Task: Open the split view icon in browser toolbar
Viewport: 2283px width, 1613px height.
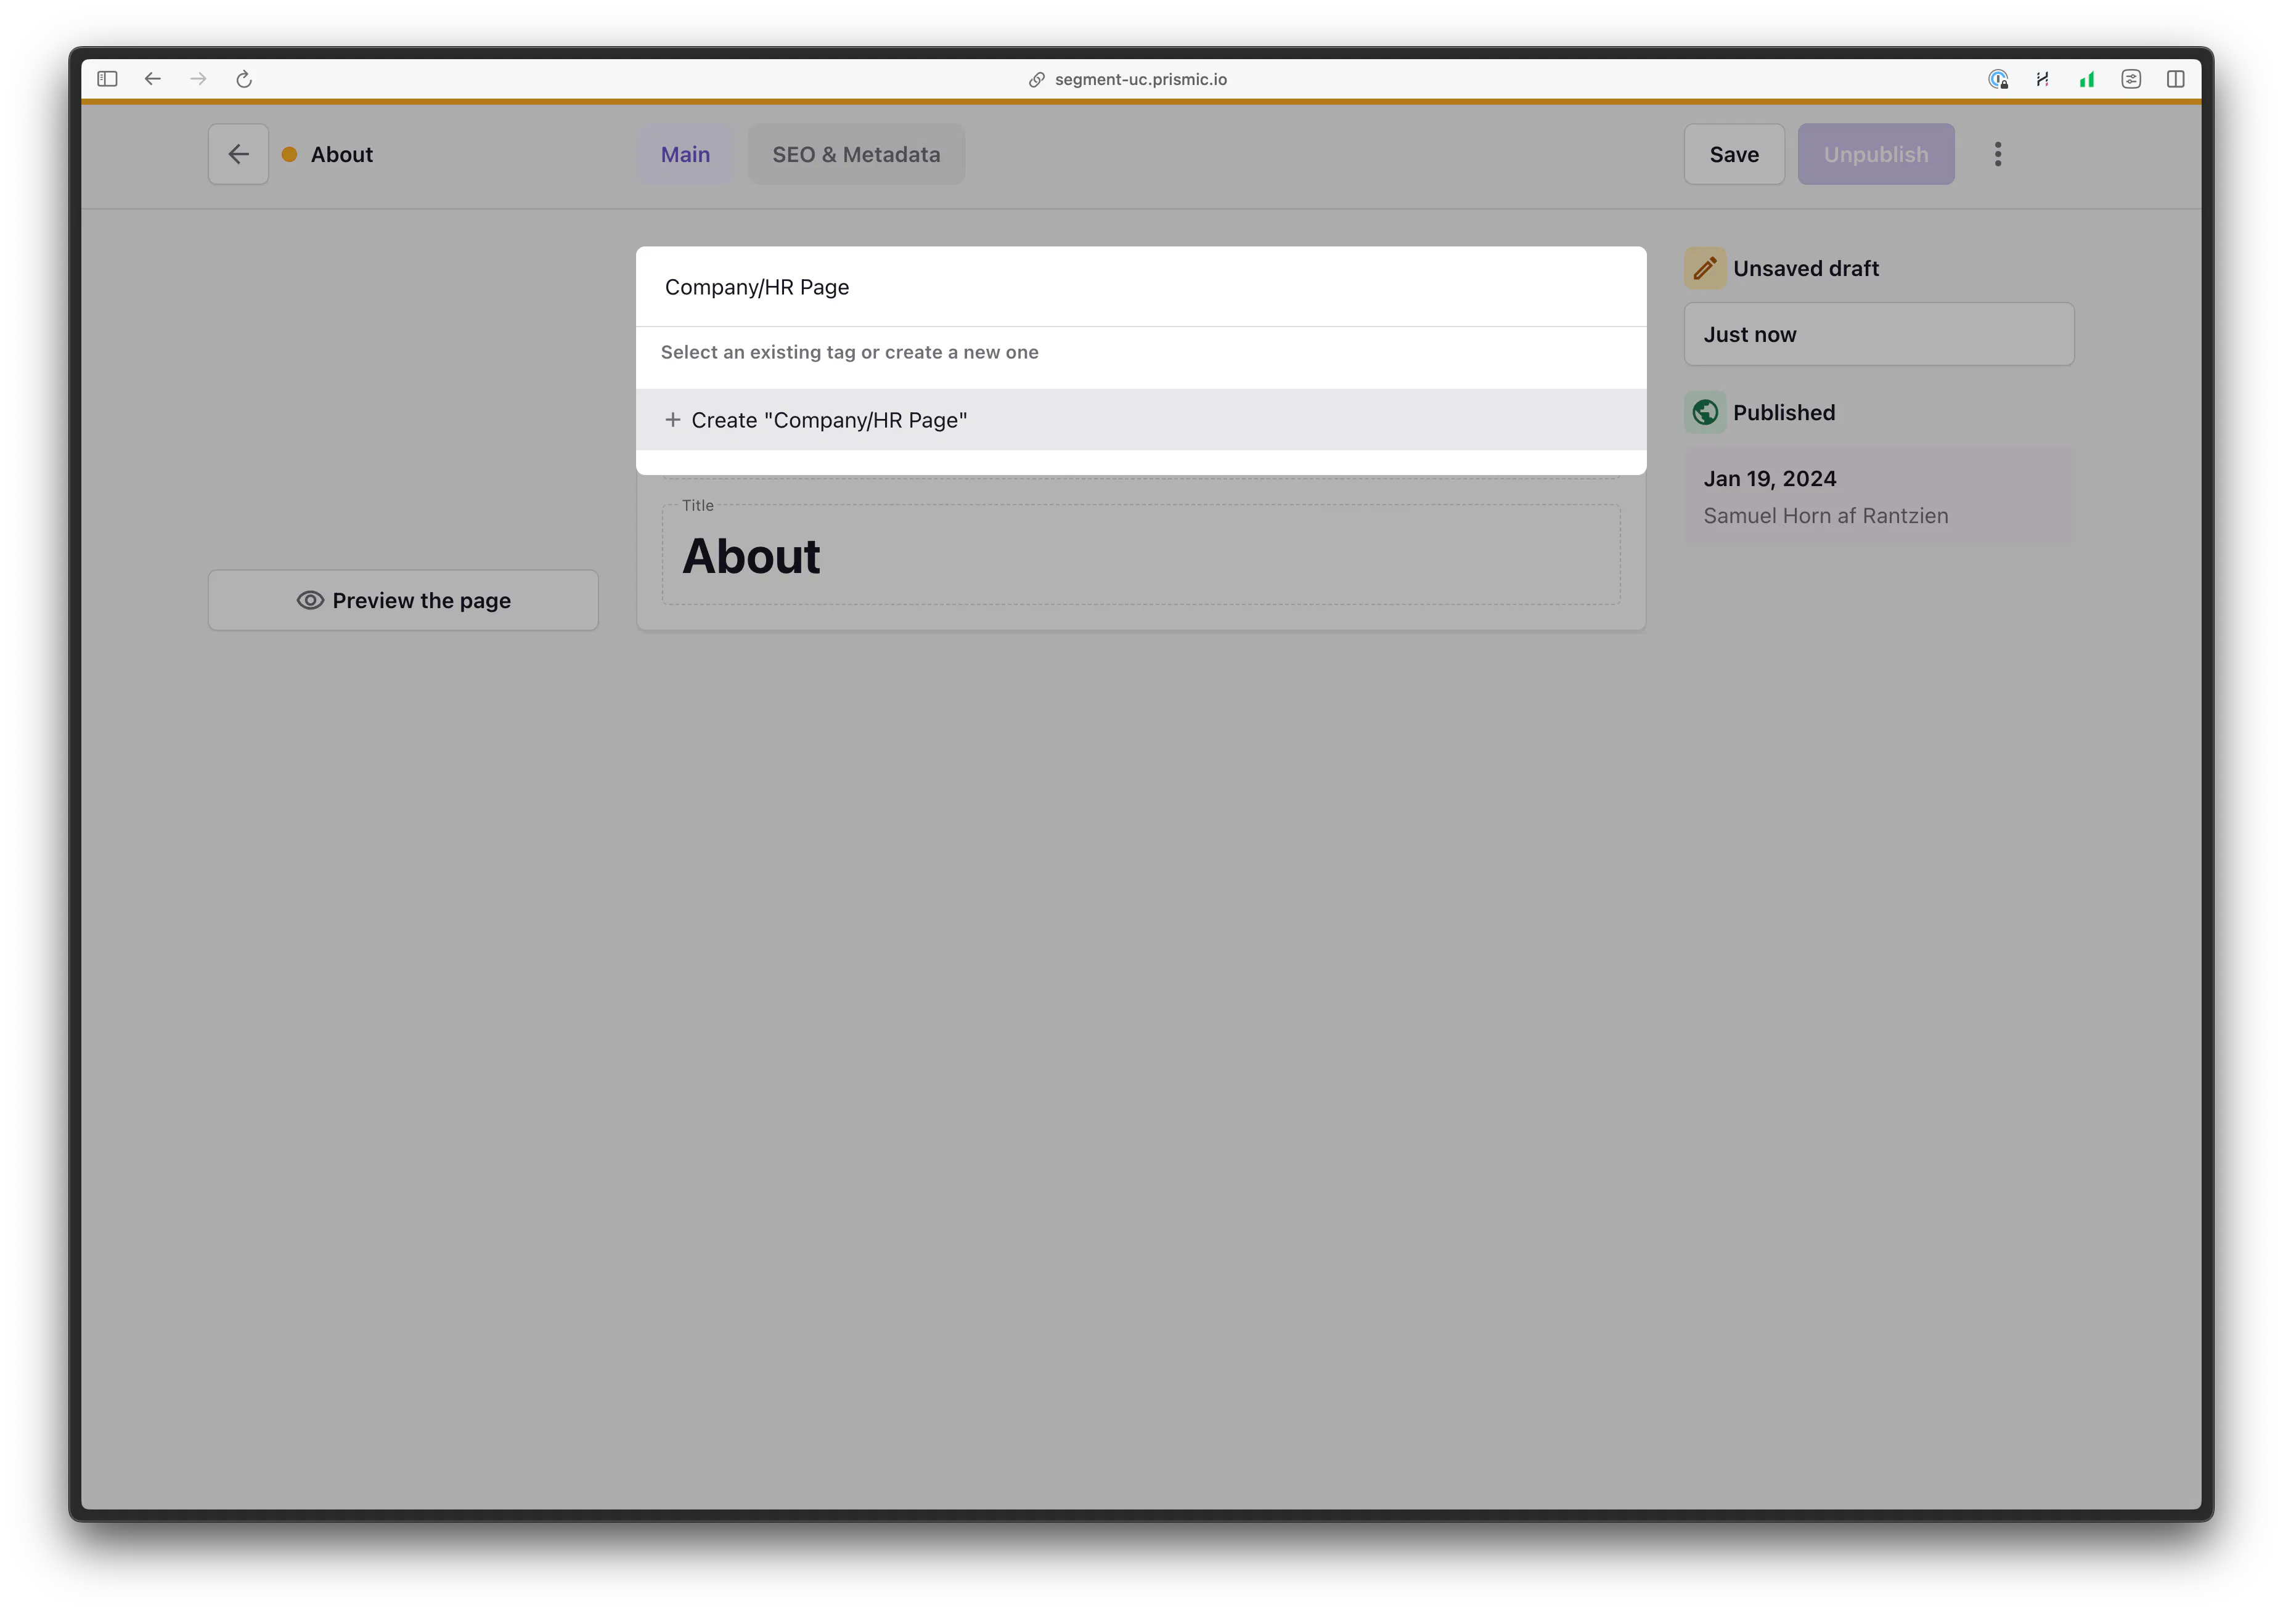Action: (2176, 78)
